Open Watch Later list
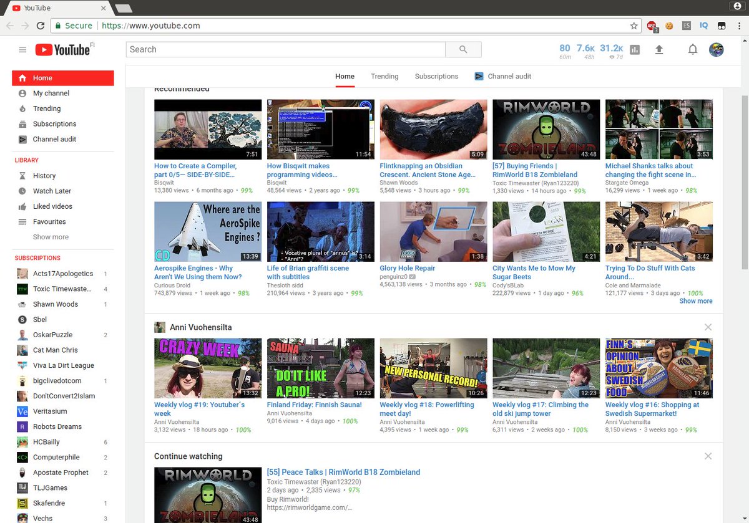Viewport: 749px width, 523px height. [x=63, y=191]
